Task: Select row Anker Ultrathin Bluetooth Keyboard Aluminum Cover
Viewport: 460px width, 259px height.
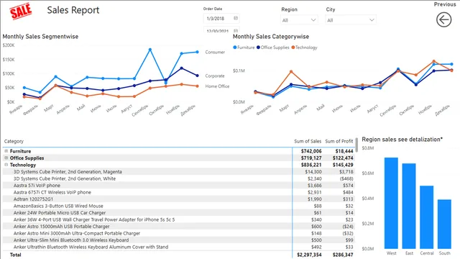Action: click(x=178, y=247)
